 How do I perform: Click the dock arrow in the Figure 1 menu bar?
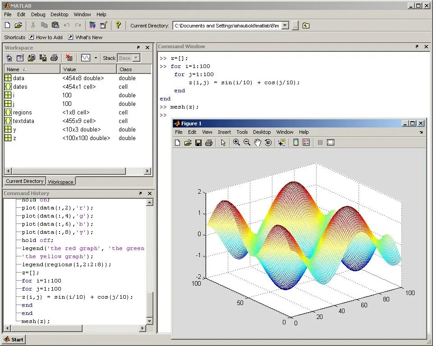click(421, 132)
